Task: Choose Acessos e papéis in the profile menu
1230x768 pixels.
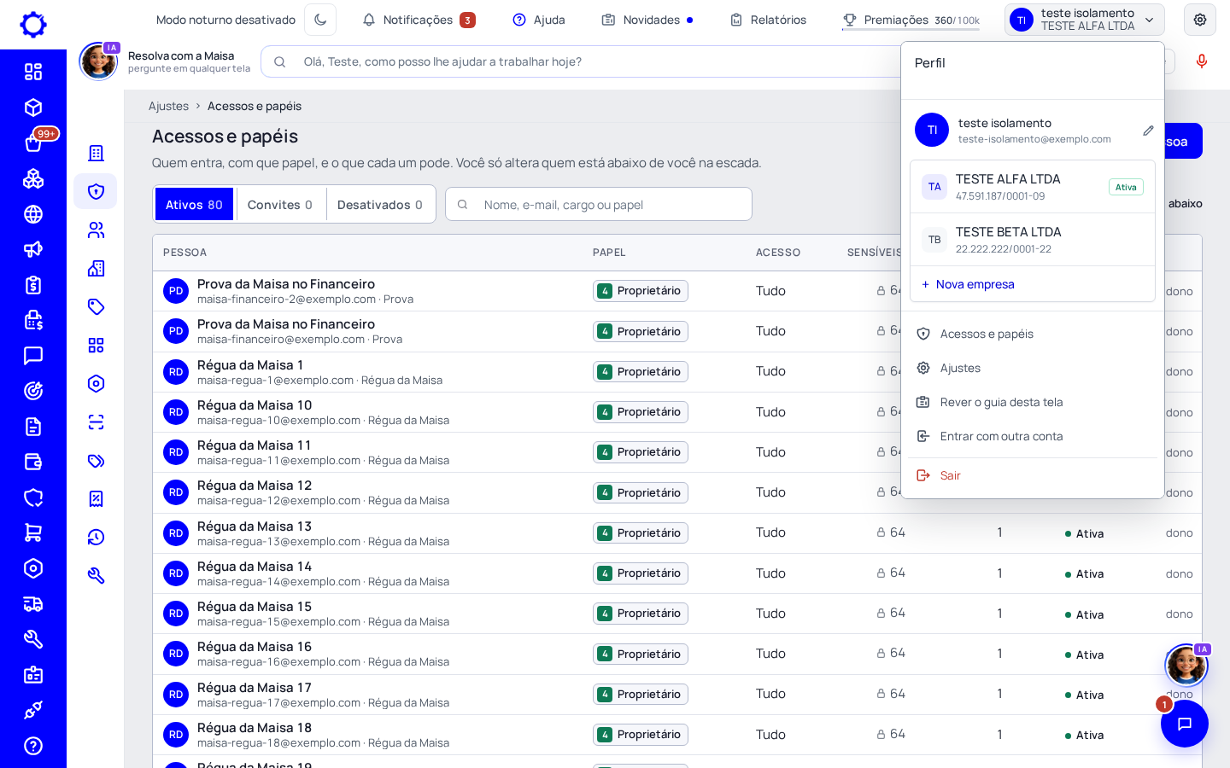Action: pos(1033,334)
